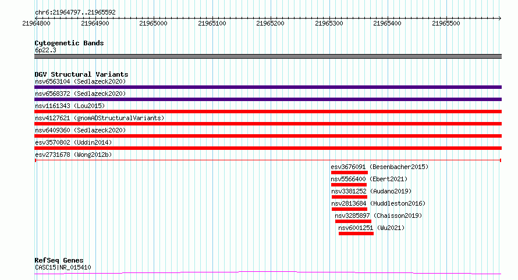Click the 6p22.3 band label
The height and width of the screenshot is (280, 518).
(x=45, y=50)
